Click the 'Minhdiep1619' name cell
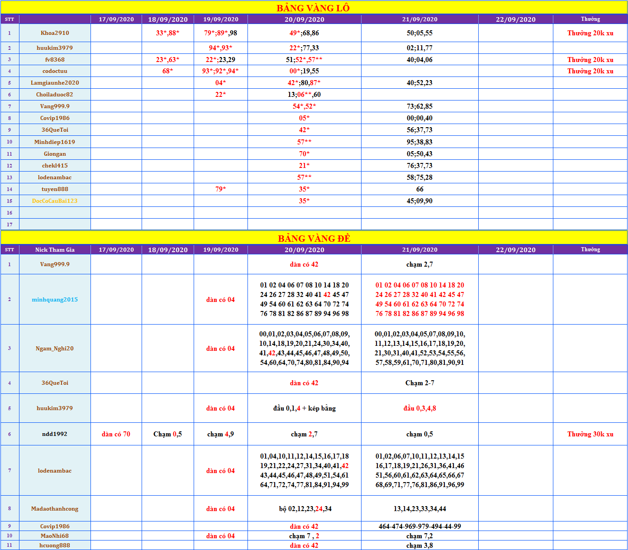628x550 pixels. pos(55,142)
